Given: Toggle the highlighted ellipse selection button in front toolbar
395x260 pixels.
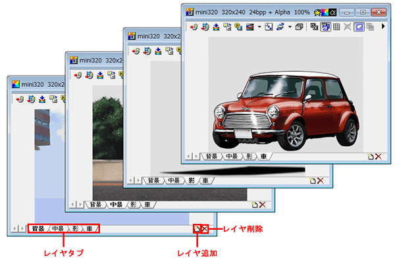Looking at the screenshot, I should click(359, 27).
